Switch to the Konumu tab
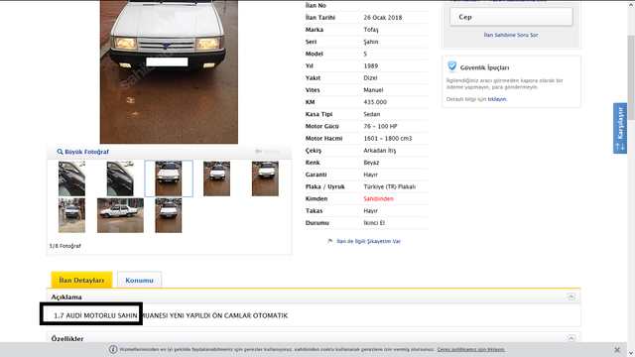 click(139, 280)
